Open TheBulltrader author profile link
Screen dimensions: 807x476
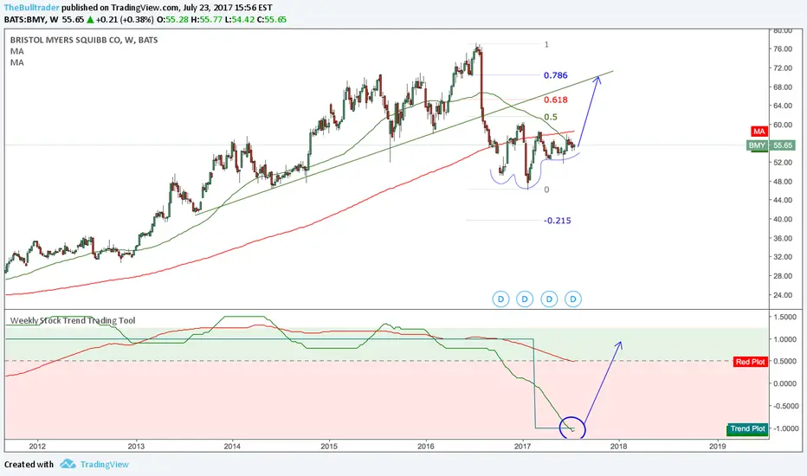coord(32,8)
